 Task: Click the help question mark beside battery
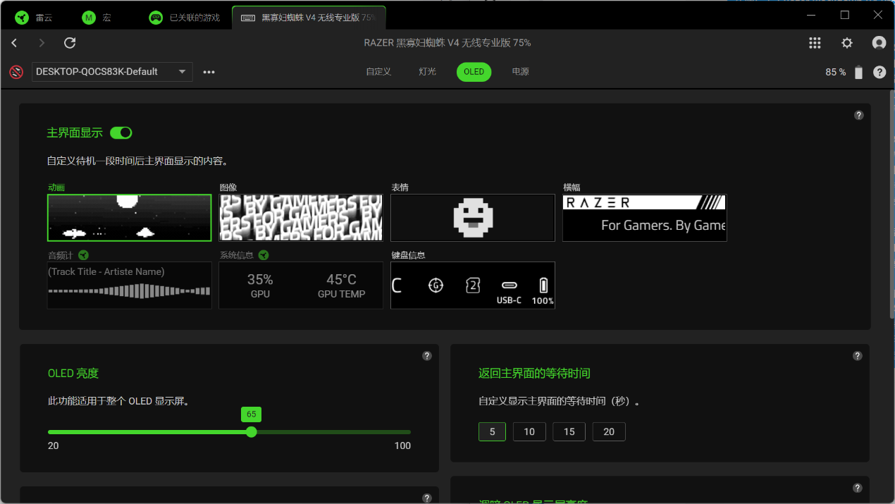(879, 72)
